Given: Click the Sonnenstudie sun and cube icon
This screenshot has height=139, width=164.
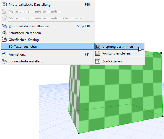Looking at the screenshot, I should click(4, 61).
